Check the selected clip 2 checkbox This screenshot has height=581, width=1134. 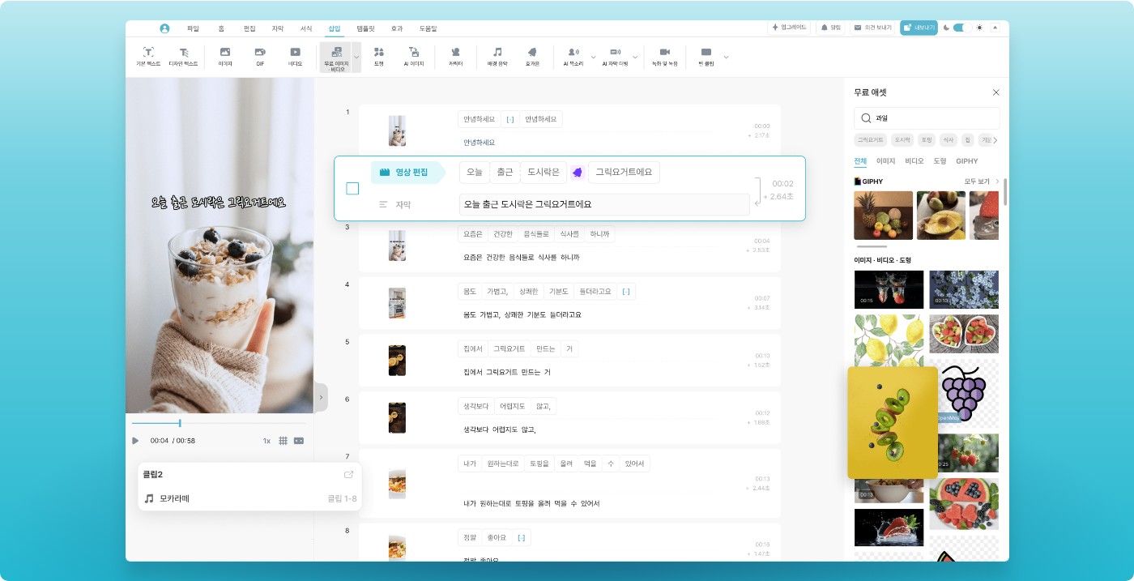352,189
